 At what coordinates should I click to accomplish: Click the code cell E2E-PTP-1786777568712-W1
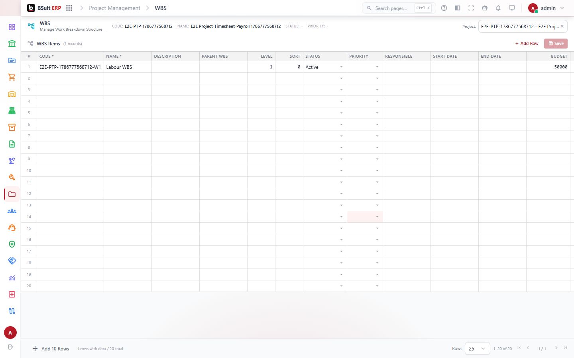coord(70,67)
